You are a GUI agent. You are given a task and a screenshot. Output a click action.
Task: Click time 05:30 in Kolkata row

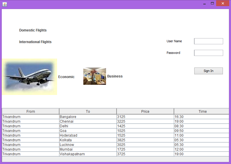202,140
